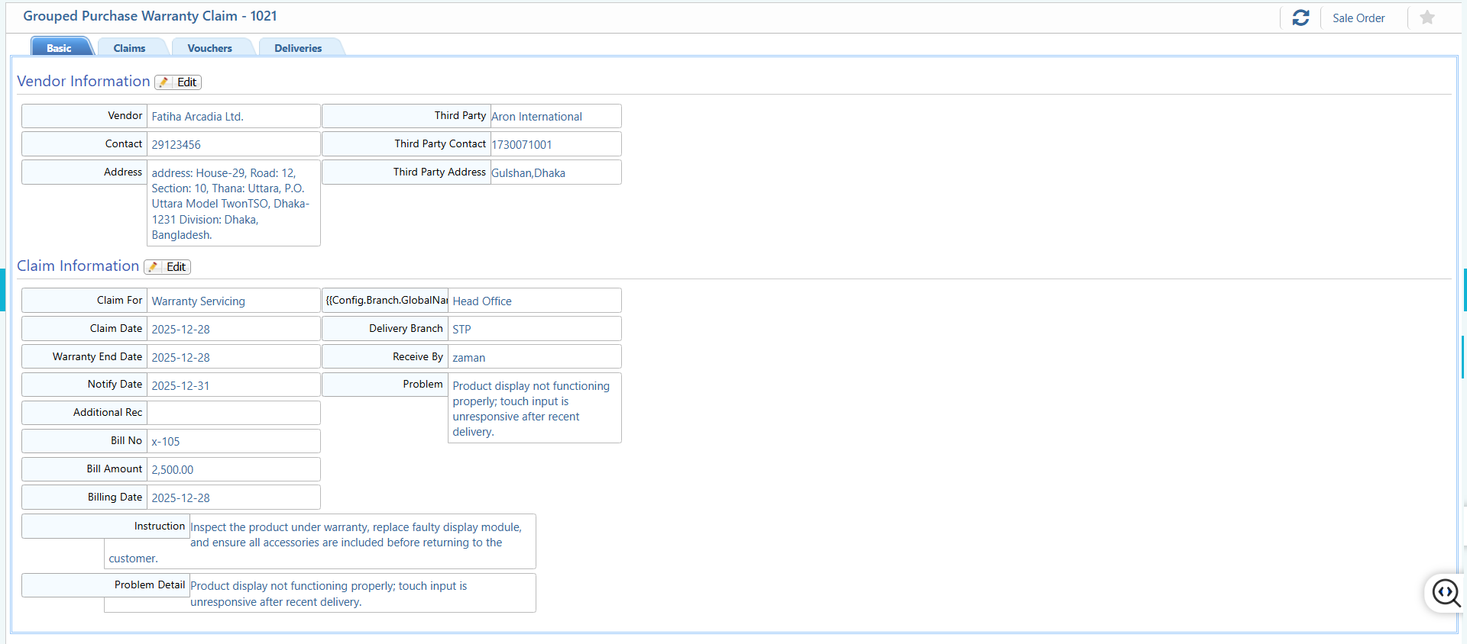Select the Basic tab
Image resolution: width=1467 pixels, height=644 pixels.
59,48
